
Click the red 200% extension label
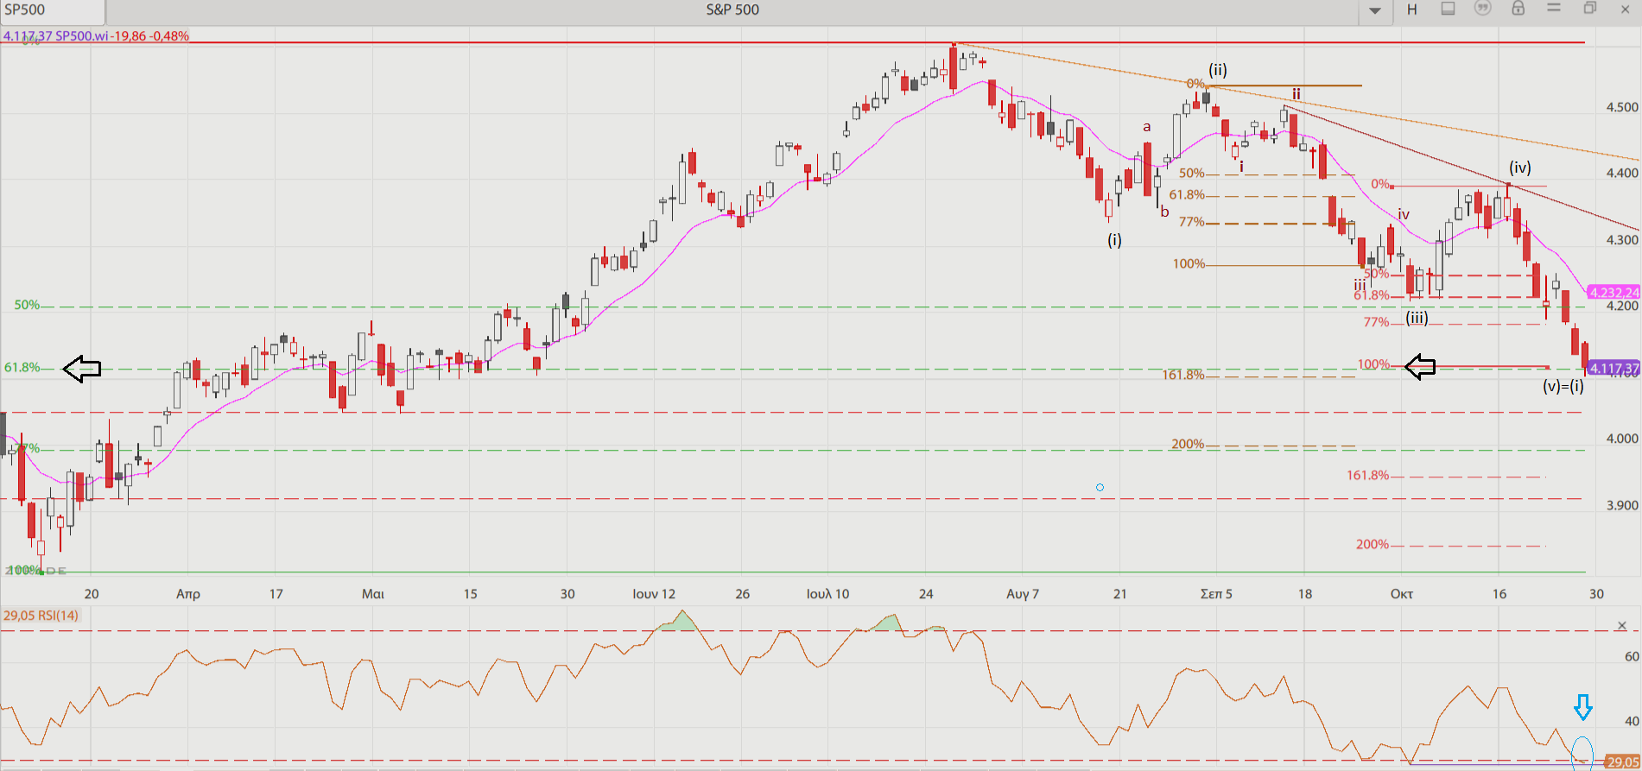(x=1373, y=544)
